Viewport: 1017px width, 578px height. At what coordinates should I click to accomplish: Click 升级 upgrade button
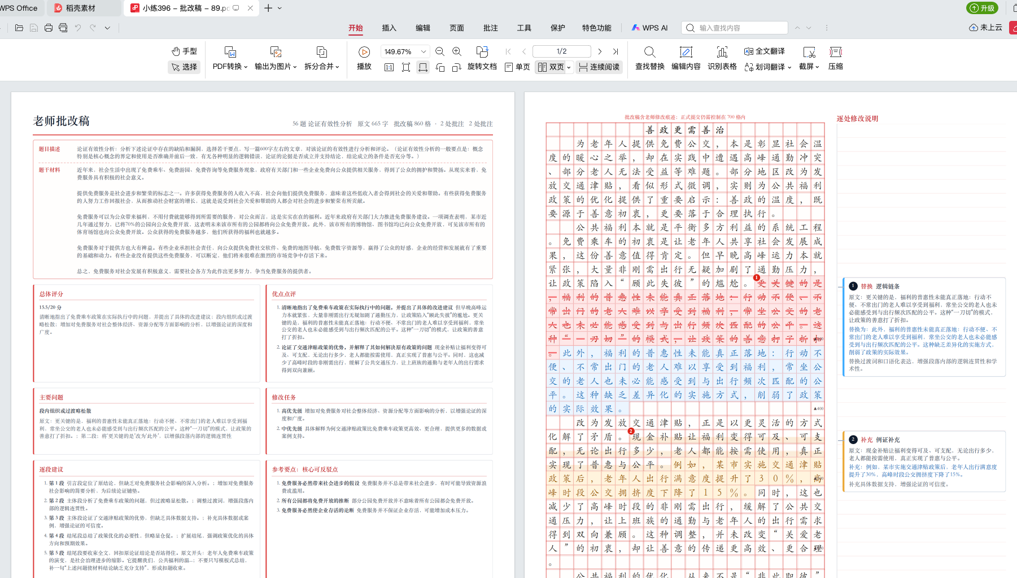pyautogui.click(x=983, y=8)
